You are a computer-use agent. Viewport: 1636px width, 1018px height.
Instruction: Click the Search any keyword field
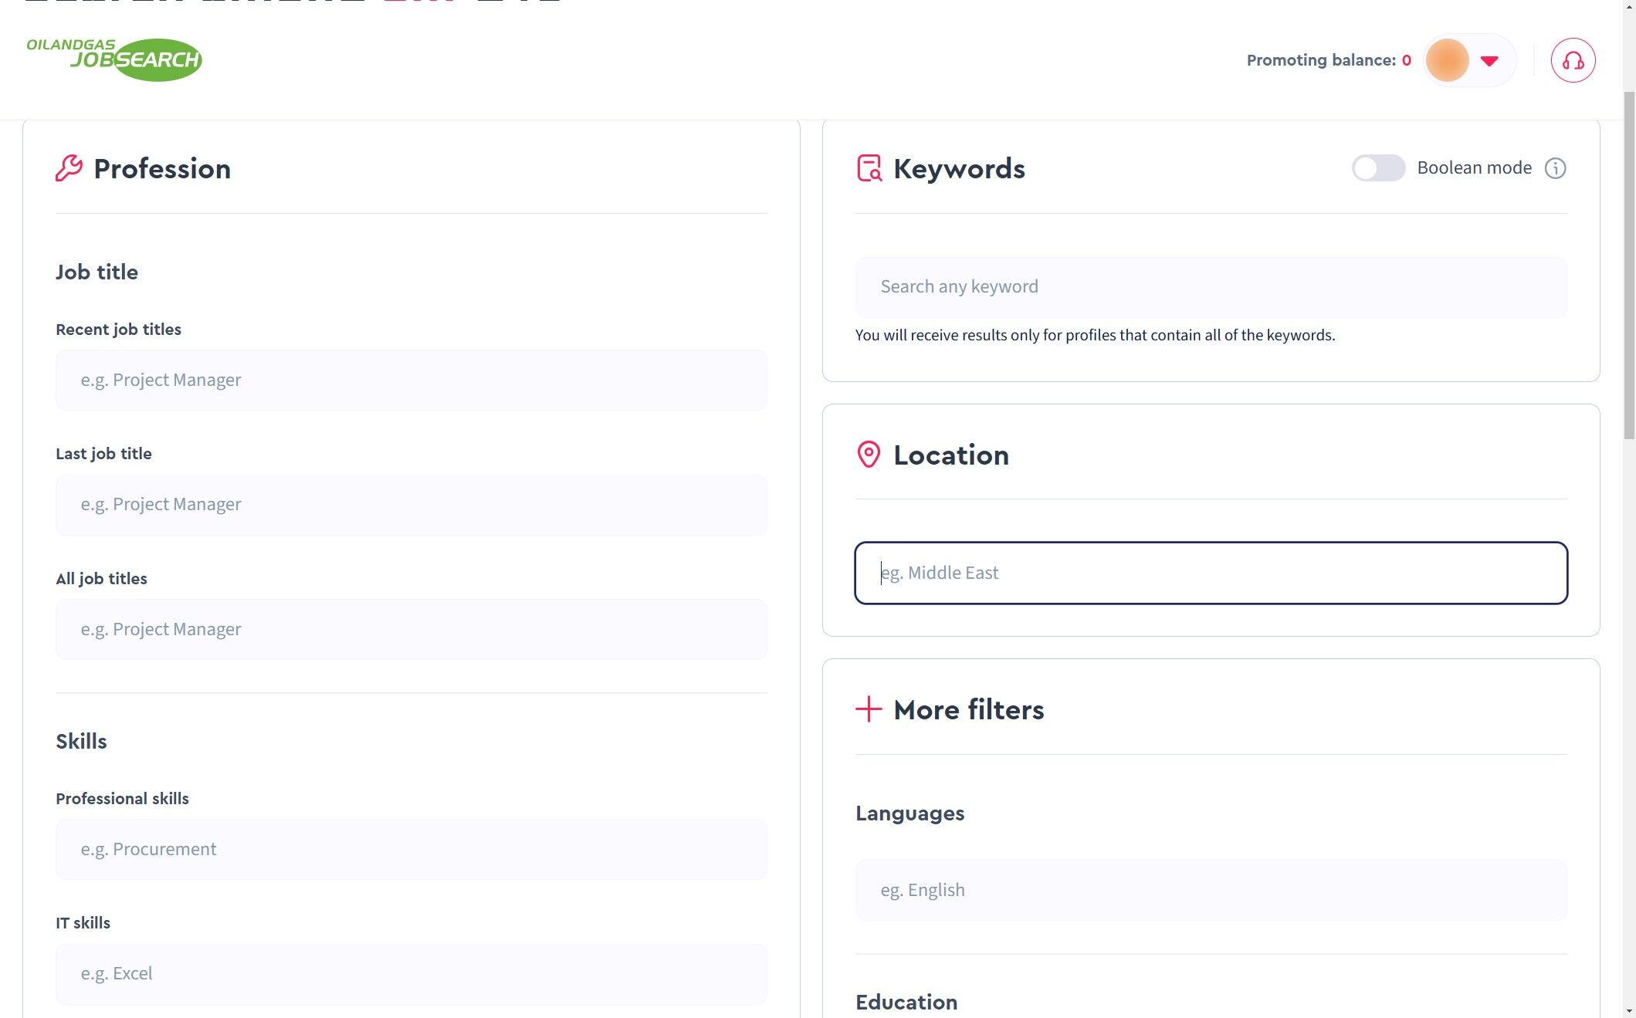1211,287
